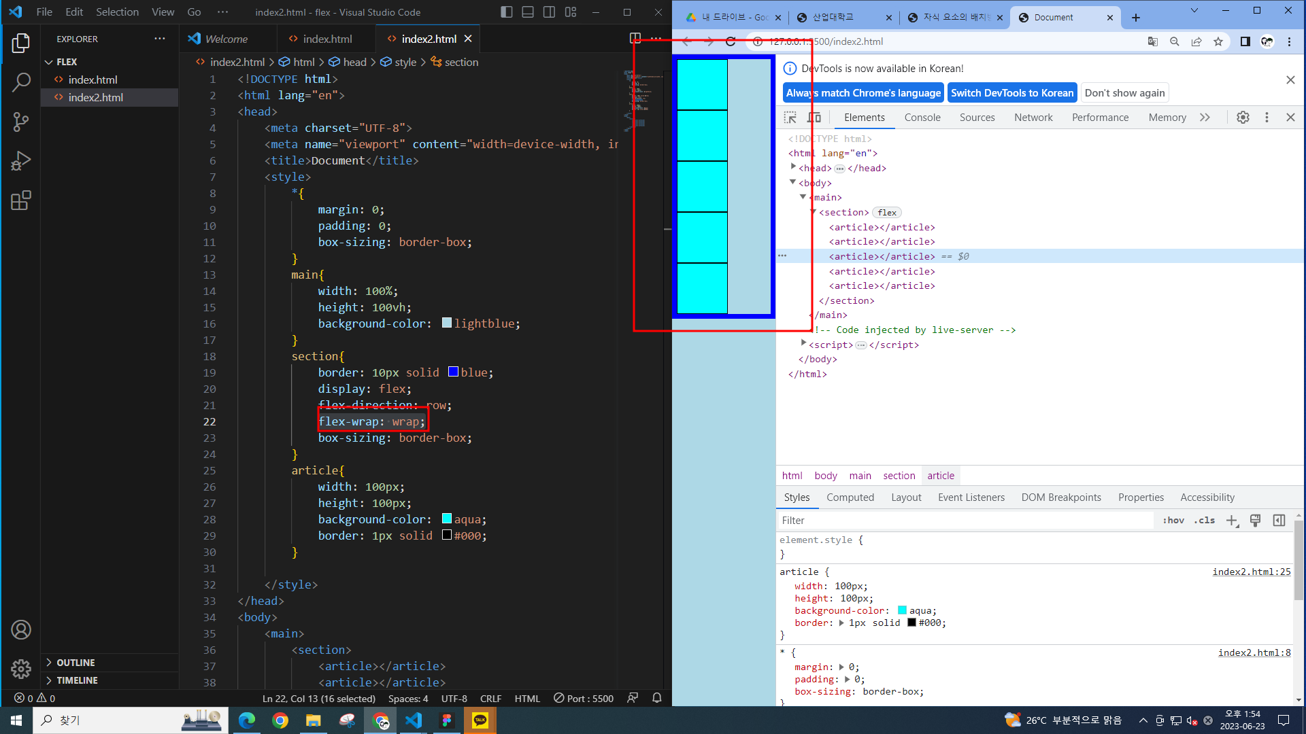Expand the head element in DOM tree
Viewport: 1306px width, 734px height.
click(793, 167)
